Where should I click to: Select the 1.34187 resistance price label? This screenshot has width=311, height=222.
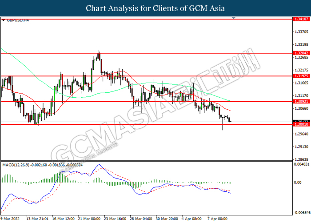[301, 19]
